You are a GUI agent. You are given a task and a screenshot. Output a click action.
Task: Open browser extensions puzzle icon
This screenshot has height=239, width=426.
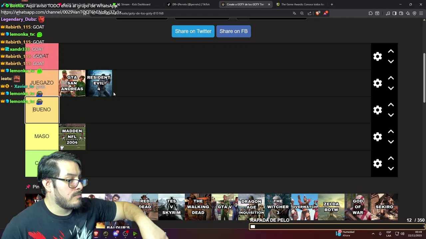click(370, 13)
